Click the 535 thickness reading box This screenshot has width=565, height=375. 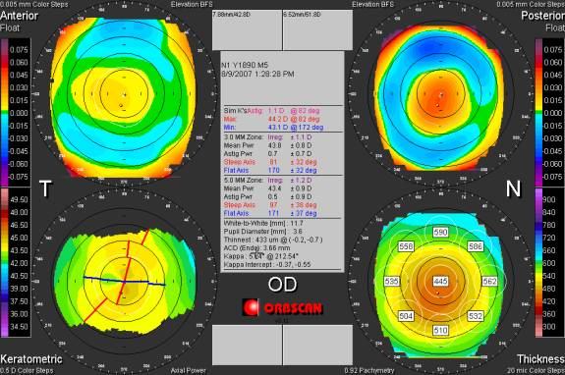pos(392,281)
